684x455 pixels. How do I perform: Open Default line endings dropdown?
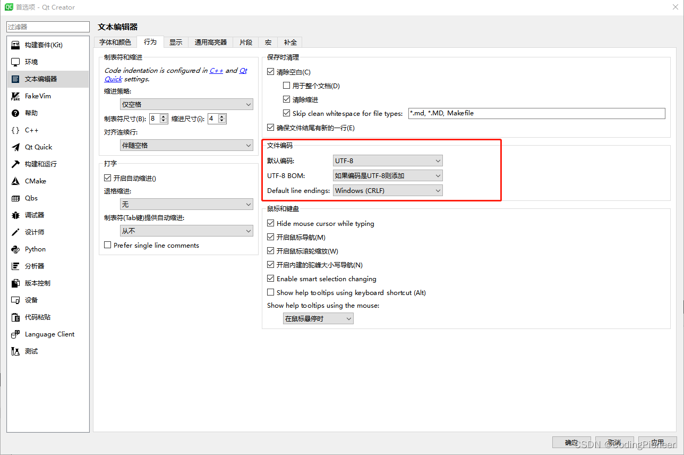click(x=388, y=190)
